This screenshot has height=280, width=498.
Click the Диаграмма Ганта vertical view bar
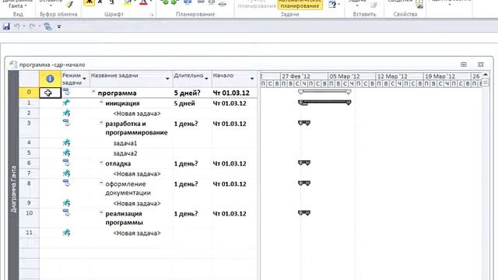coord(13,175)
